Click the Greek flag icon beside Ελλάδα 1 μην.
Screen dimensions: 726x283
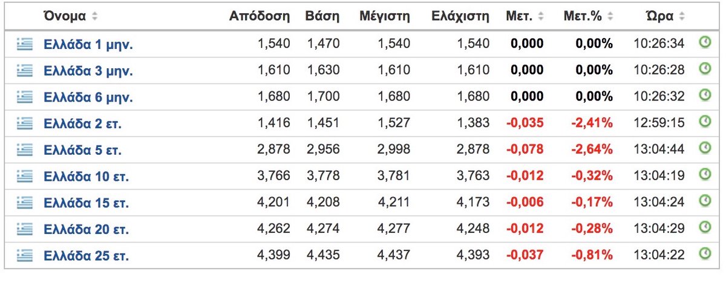(x=24, y=44)
